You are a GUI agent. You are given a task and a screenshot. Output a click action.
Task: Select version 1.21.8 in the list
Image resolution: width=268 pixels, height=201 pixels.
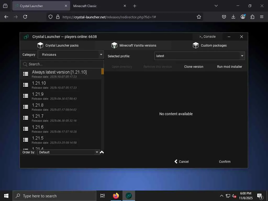click(x=61, y=107)
